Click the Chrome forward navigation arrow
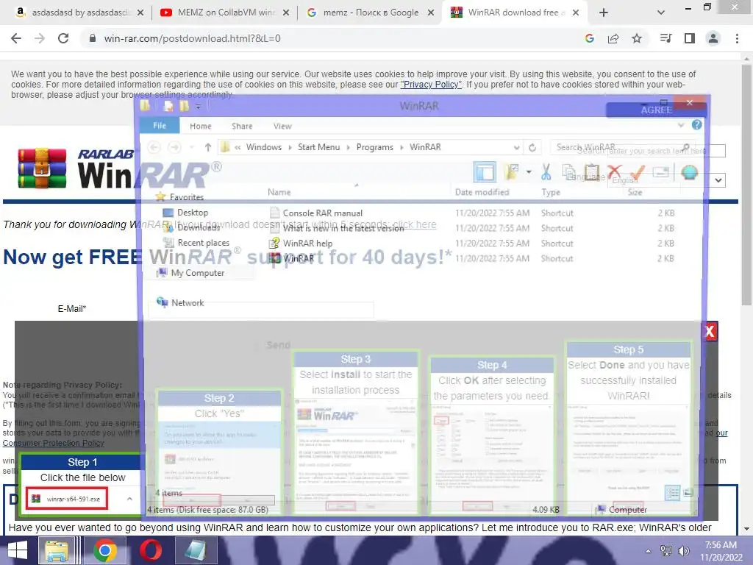Viewport: 753px width, 565px height. pos(40,38)
